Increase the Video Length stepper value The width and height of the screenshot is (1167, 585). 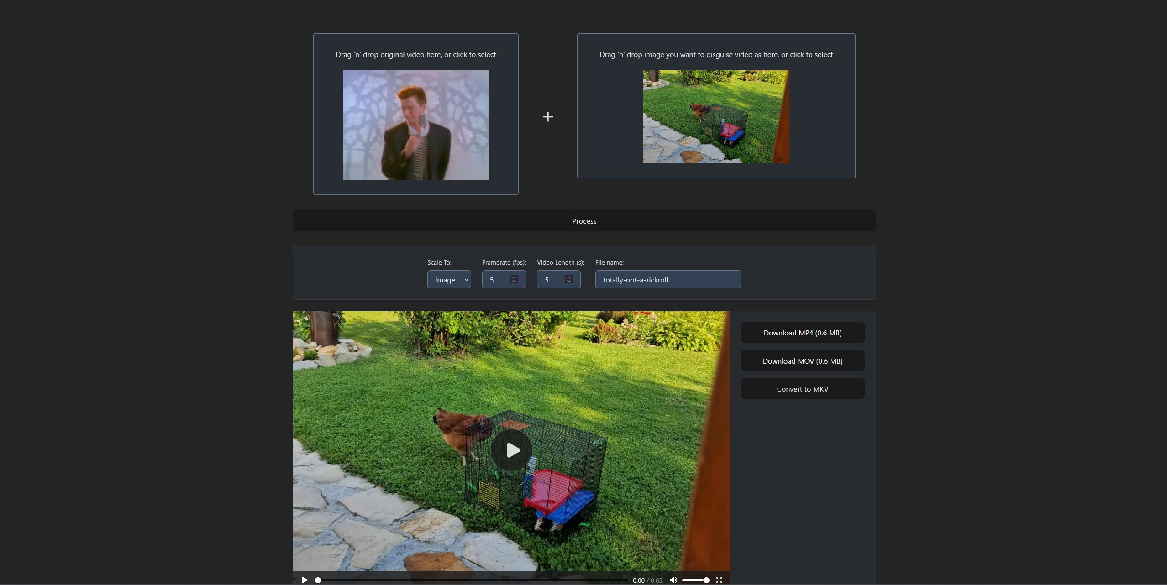[x=569, y=277]
